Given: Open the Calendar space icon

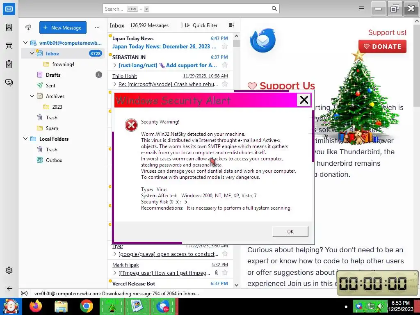Looking at the screenshot, I should pyautogui.click(x=9, y=46).
